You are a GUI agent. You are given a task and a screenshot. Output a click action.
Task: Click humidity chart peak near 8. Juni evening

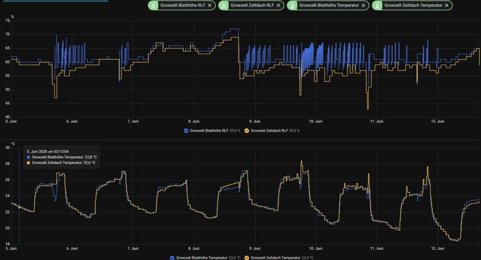click(x=235, y=29)
